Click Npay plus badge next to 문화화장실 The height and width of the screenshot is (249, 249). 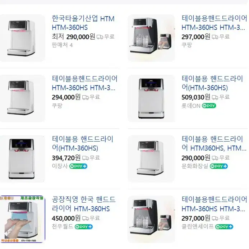tap(219, 166)
